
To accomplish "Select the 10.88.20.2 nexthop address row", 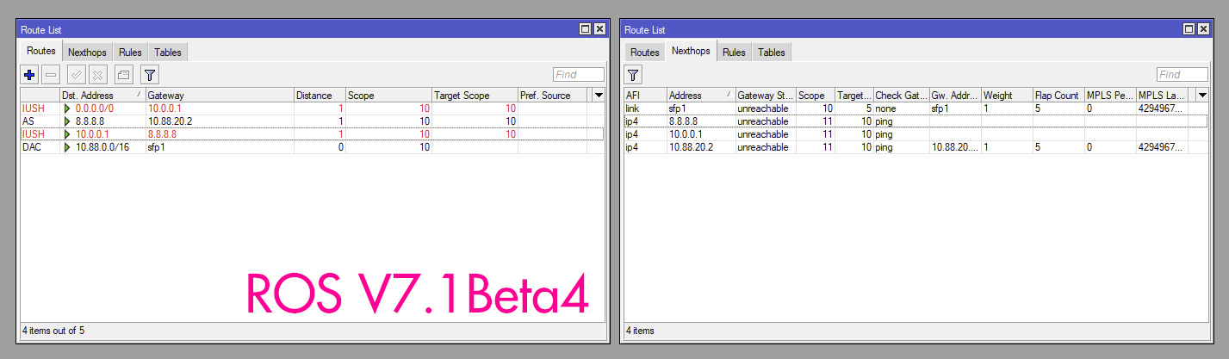I will tap(916, 147).
